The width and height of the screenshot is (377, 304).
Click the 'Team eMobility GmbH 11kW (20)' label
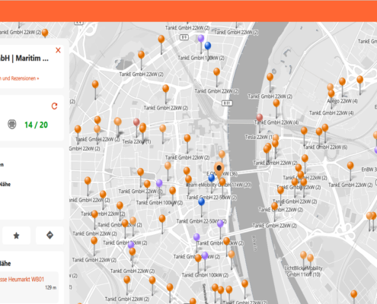(x=219, y=185)
